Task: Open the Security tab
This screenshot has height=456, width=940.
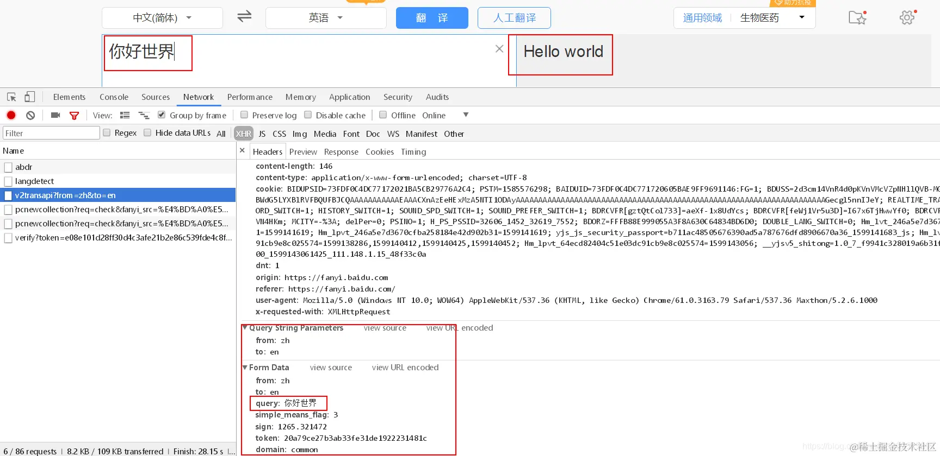Action: [x=398, y=97]
